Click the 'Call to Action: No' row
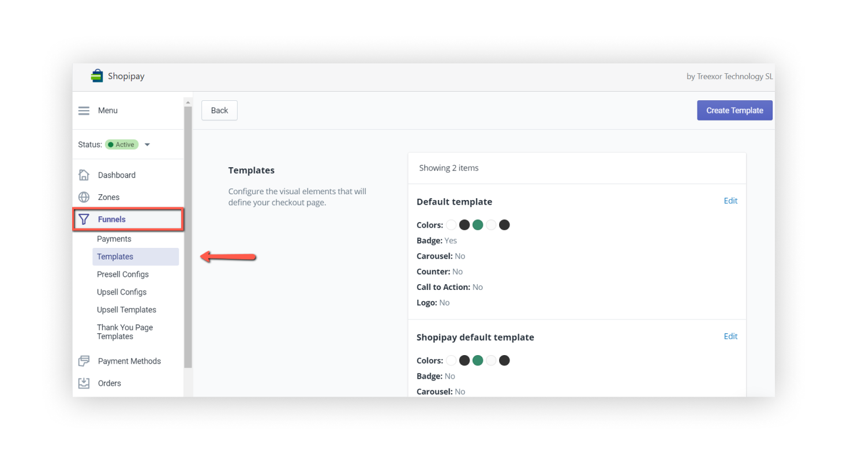Image resolution: width=847 pixels, height=460 pixels. pos(449,286)
